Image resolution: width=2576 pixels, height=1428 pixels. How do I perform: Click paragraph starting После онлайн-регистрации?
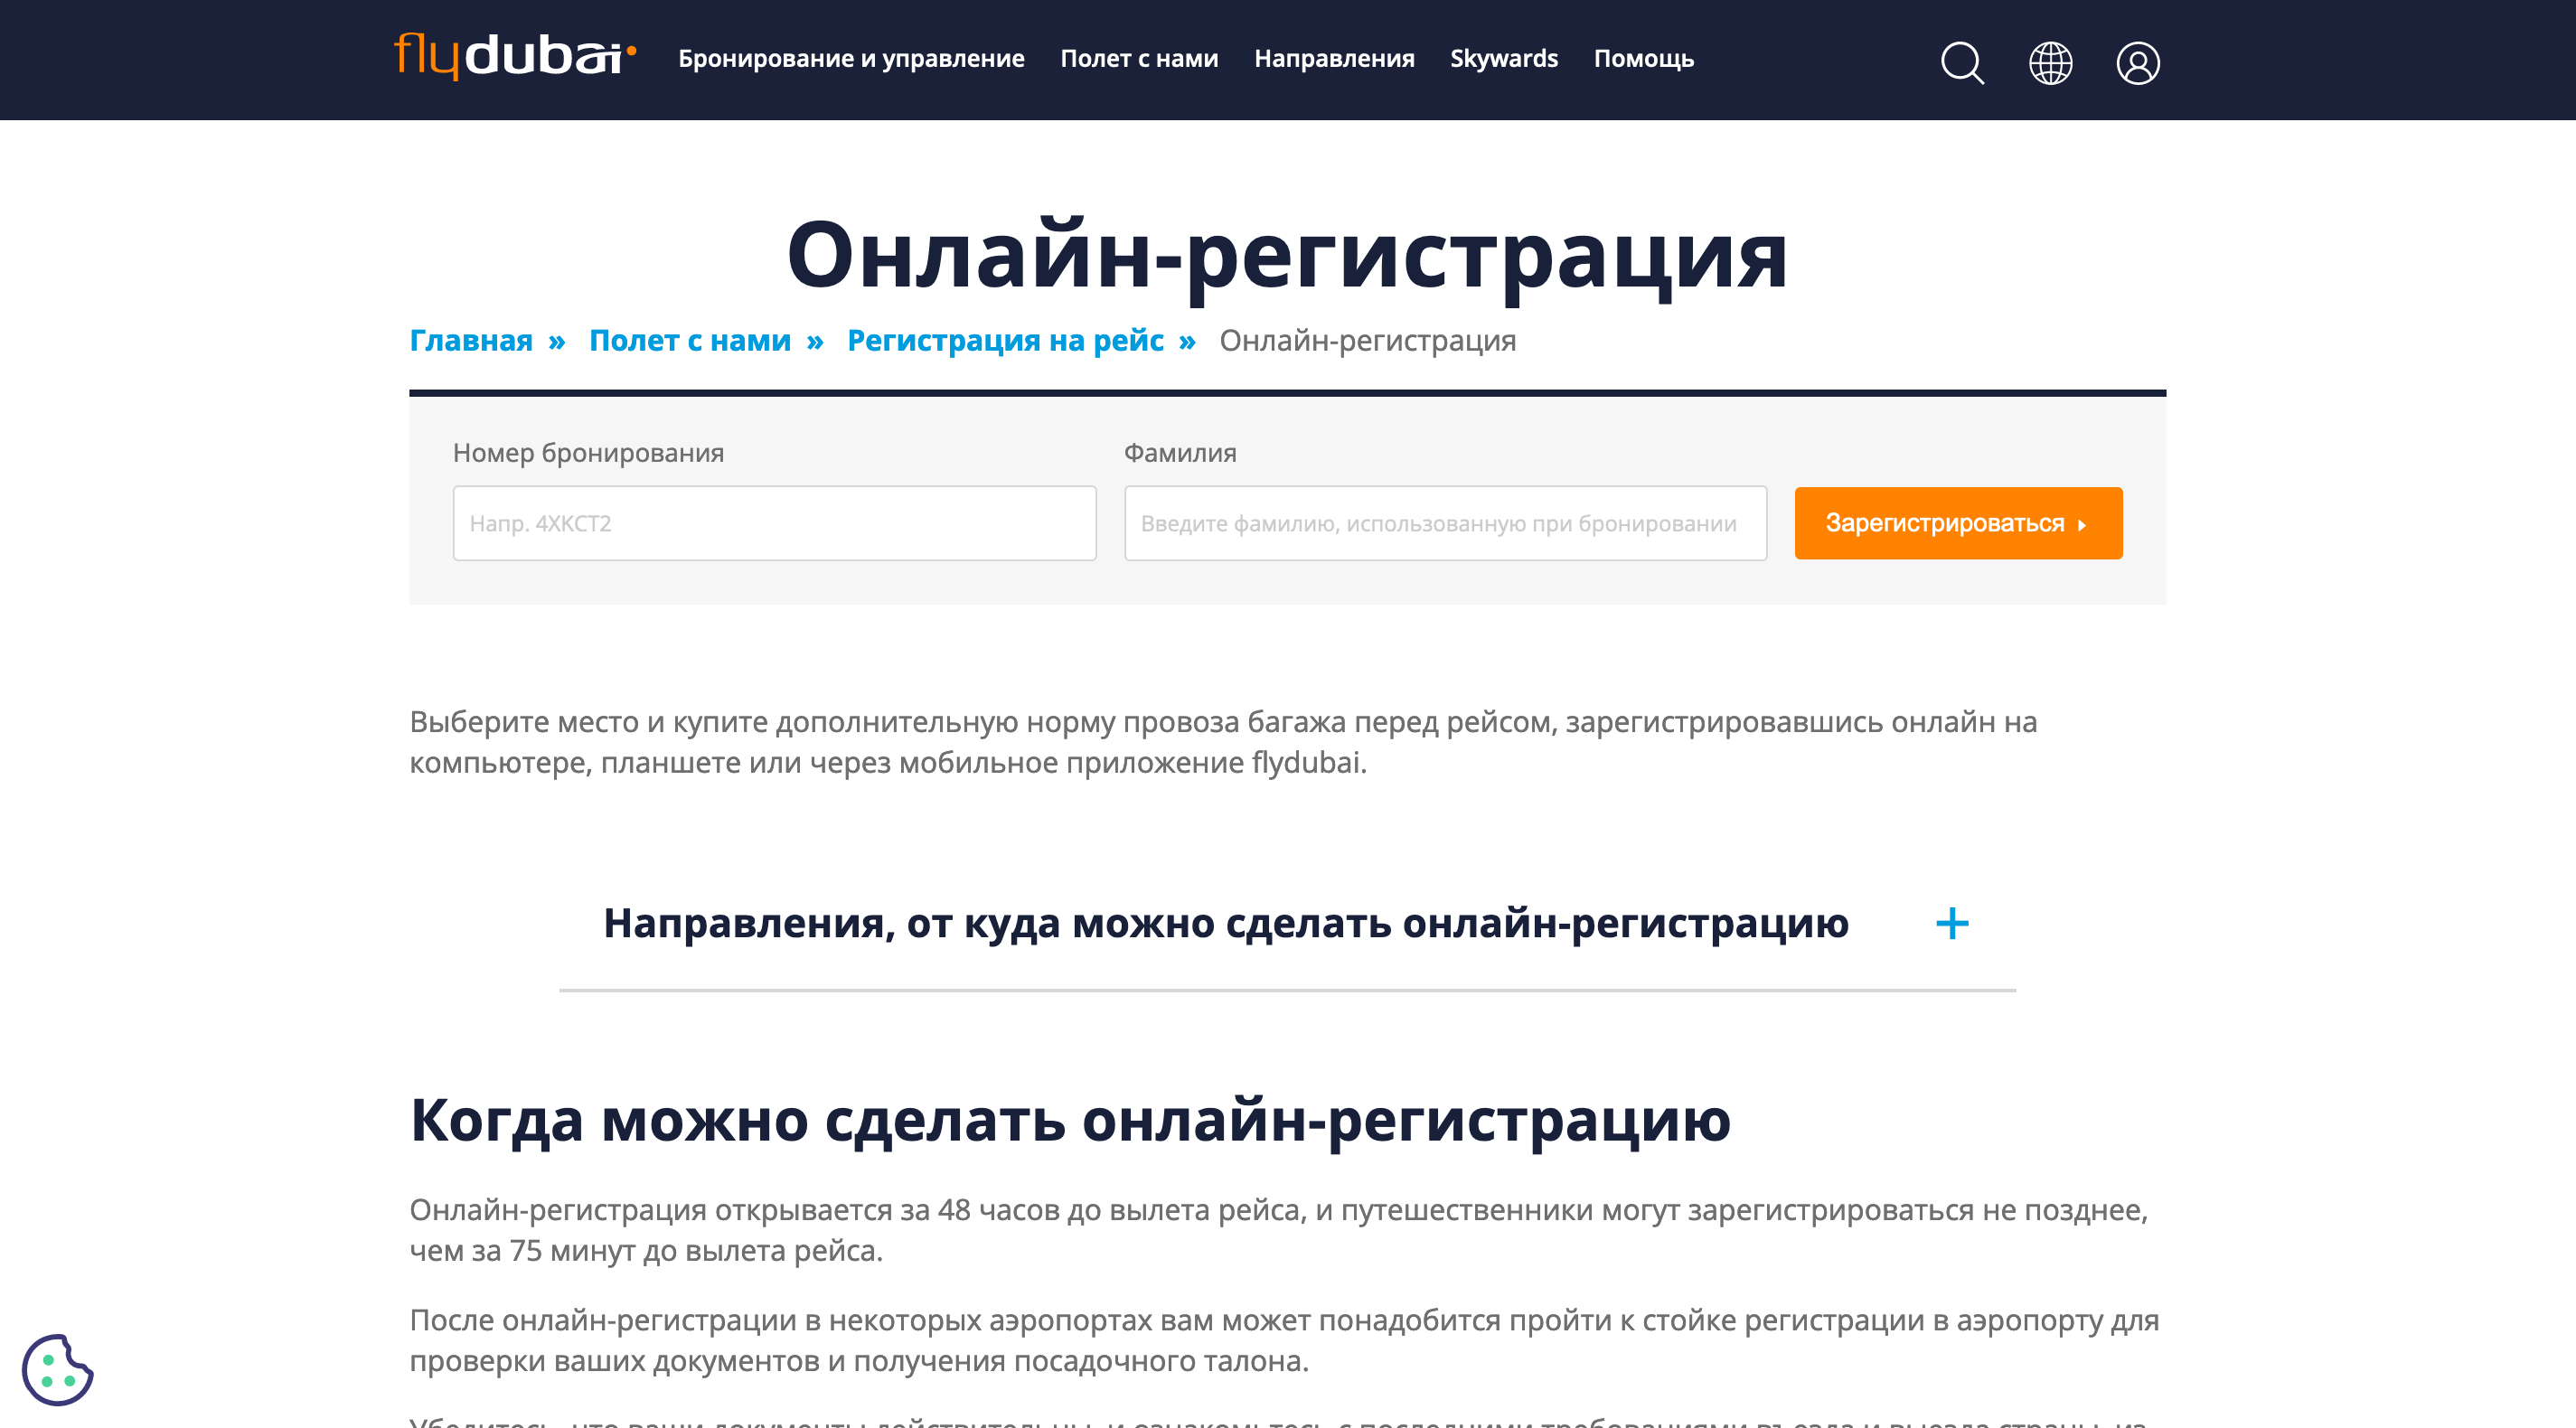[1284, 1340]
